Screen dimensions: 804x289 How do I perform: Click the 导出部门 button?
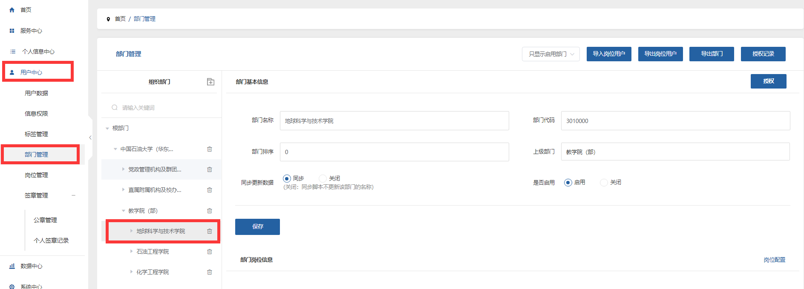click(711, 54)
